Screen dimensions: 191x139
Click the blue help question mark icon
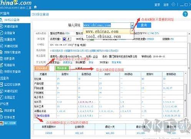(185, 14)
